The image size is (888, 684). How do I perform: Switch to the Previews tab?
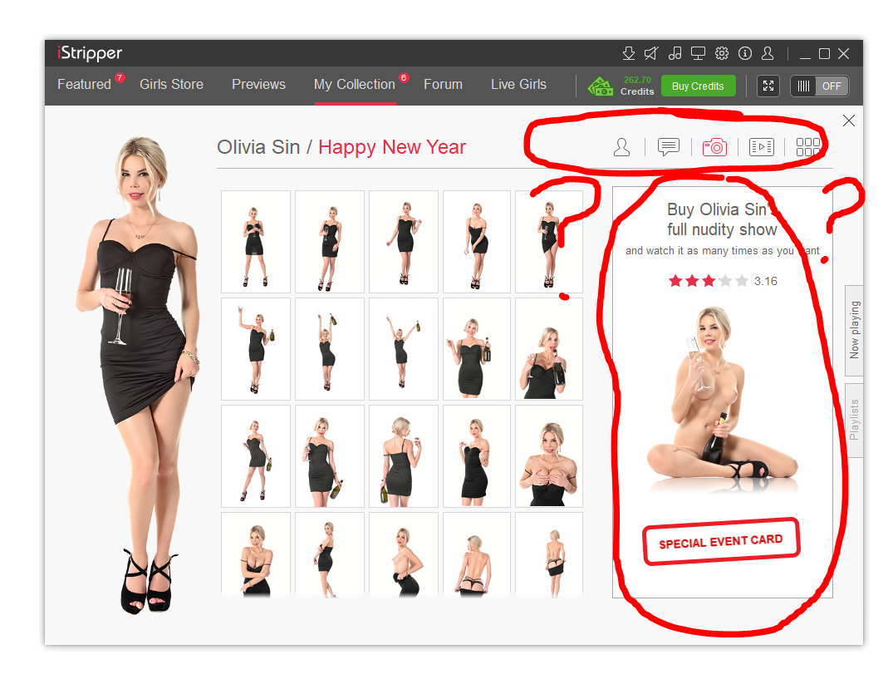[x=259, y=85]
